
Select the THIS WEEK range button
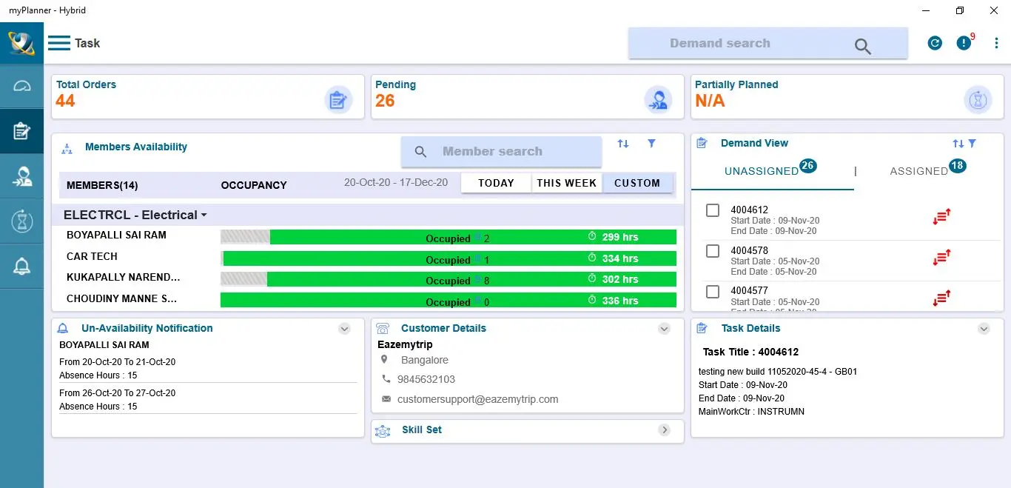click(567, 183)
